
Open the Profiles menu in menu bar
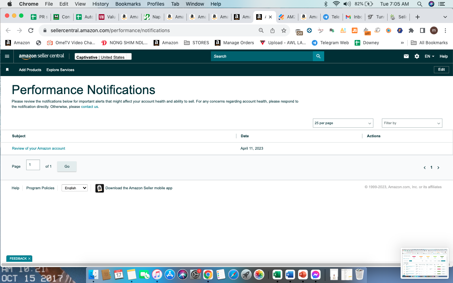pos(156,4)
